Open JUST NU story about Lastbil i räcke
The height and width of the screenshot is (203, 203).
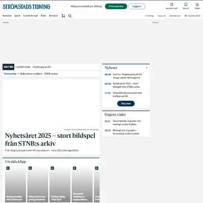[33, 67]
